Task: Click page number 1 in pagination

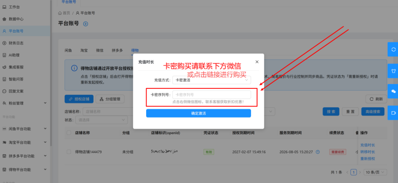Action: (x=354, y=172)
